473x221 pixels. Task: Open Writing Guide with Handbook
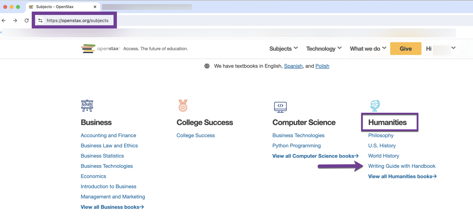[x=402, y=166]
